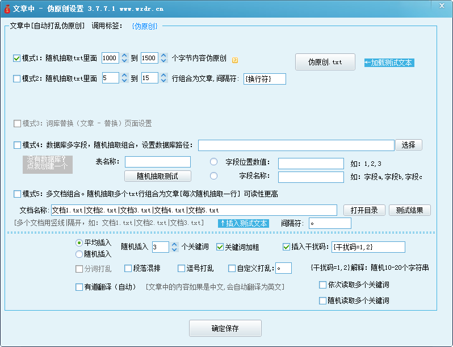This screenshot has height=347, width=453.
Task: Click 加载测试文本 blue arrow label
Action: 389,62
